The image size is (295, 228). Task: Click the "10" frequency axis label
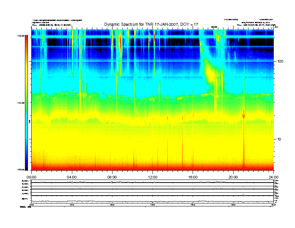pyautogui.click(x=279, y=139)
